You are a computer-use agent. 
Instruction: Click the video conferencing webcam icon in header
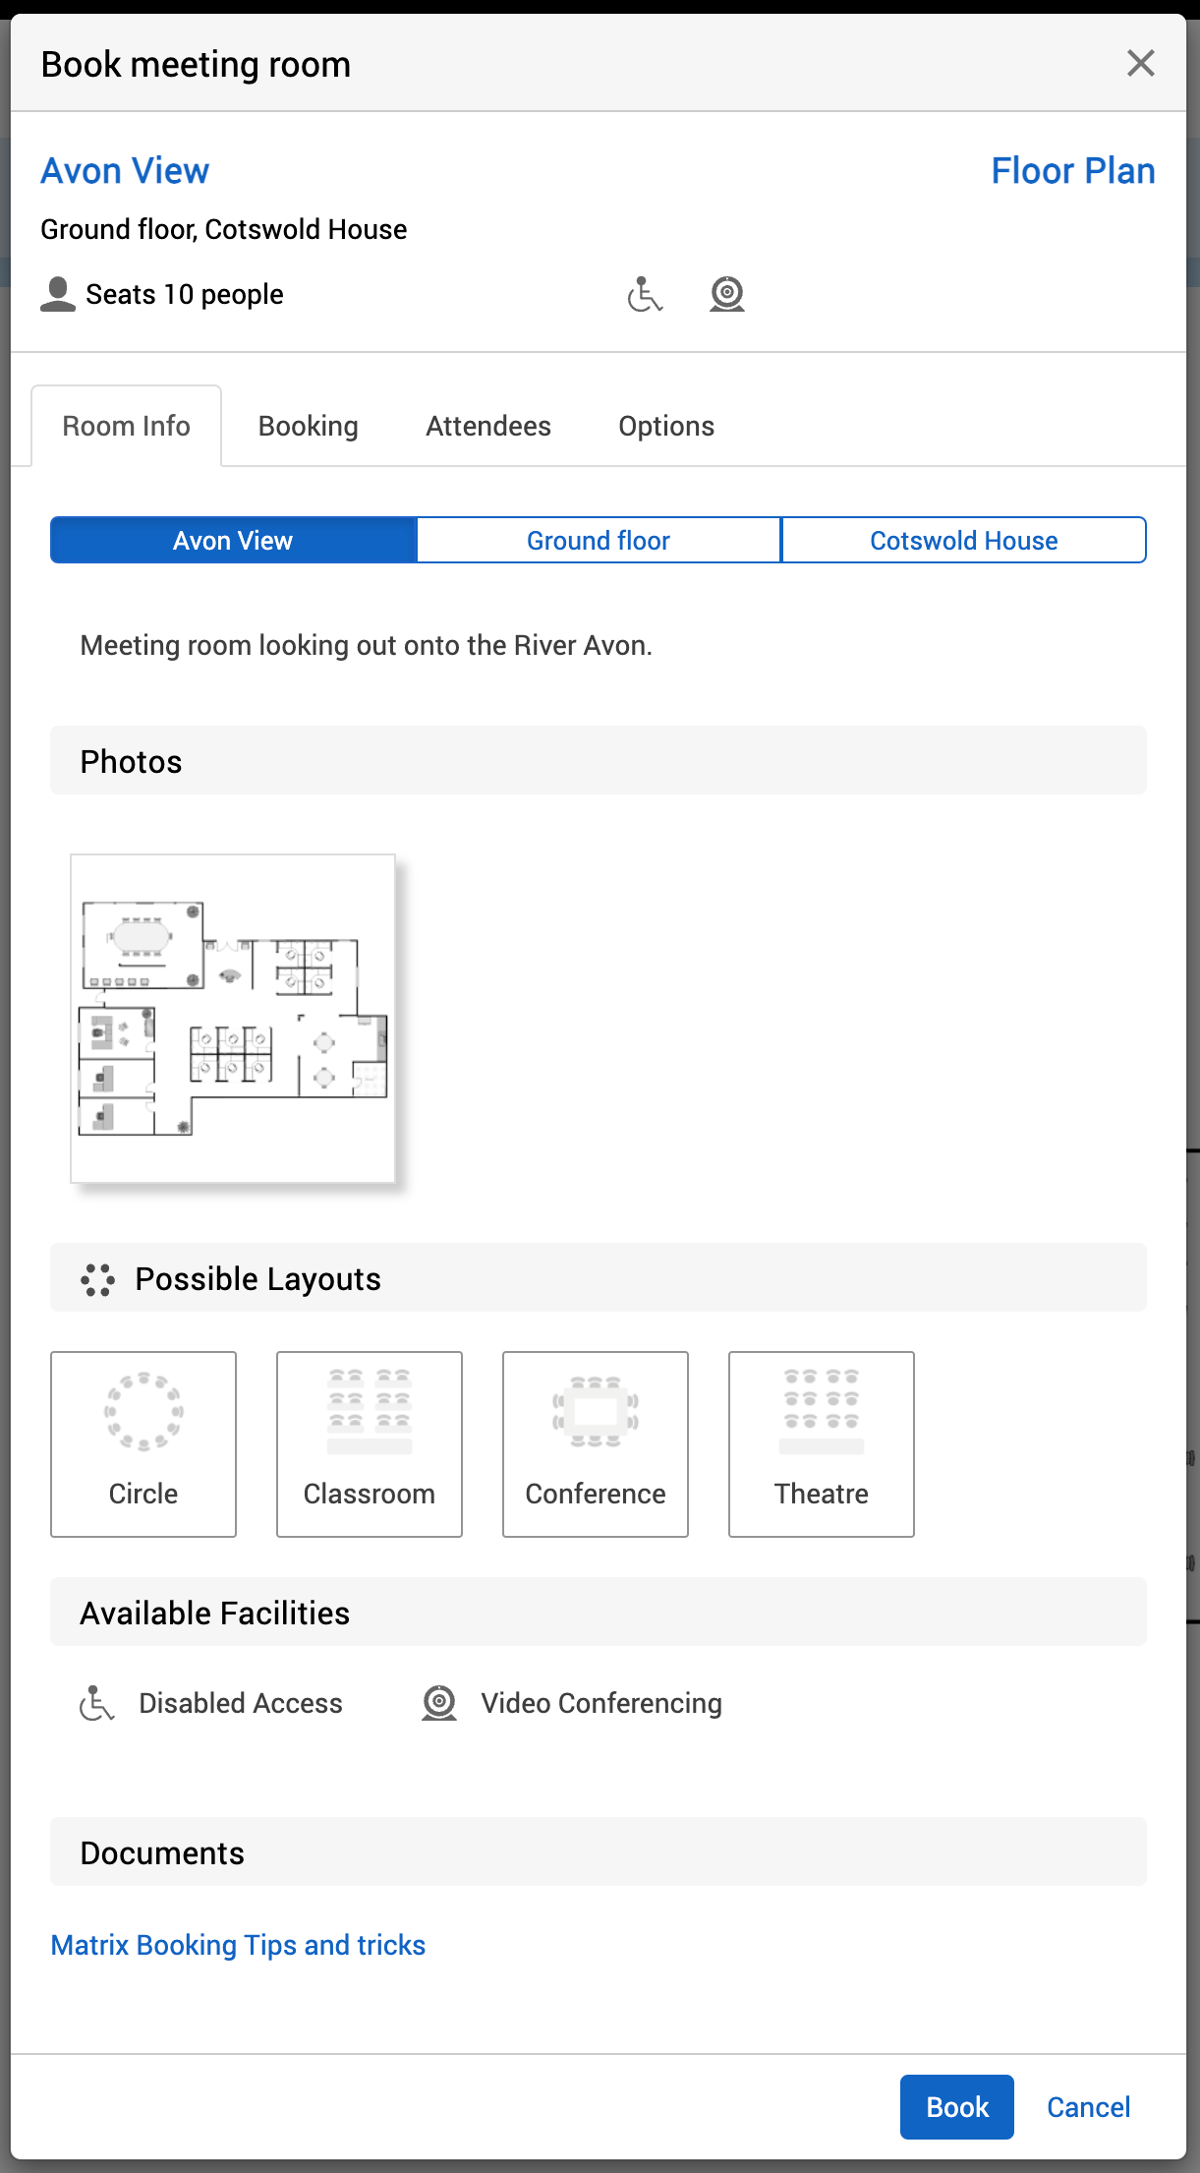pyautogui.click(x=726, y=294)
